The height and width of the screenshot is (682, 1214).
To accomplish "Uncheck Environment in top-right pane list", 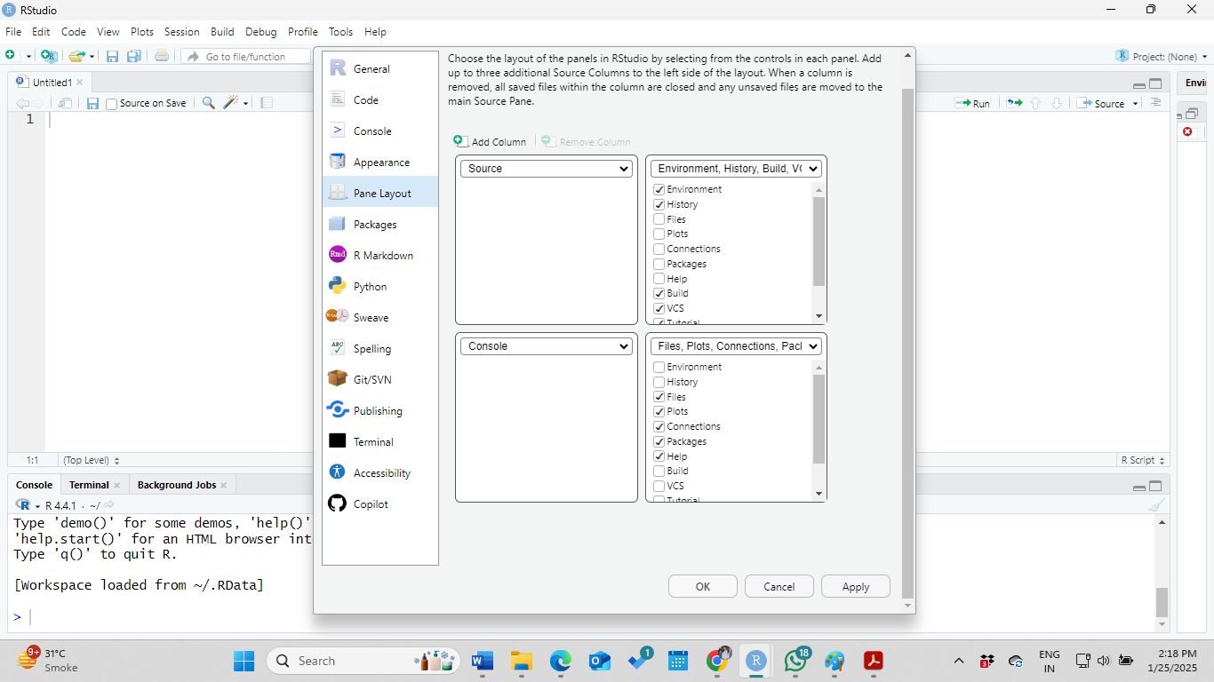I will pos(659,189).
